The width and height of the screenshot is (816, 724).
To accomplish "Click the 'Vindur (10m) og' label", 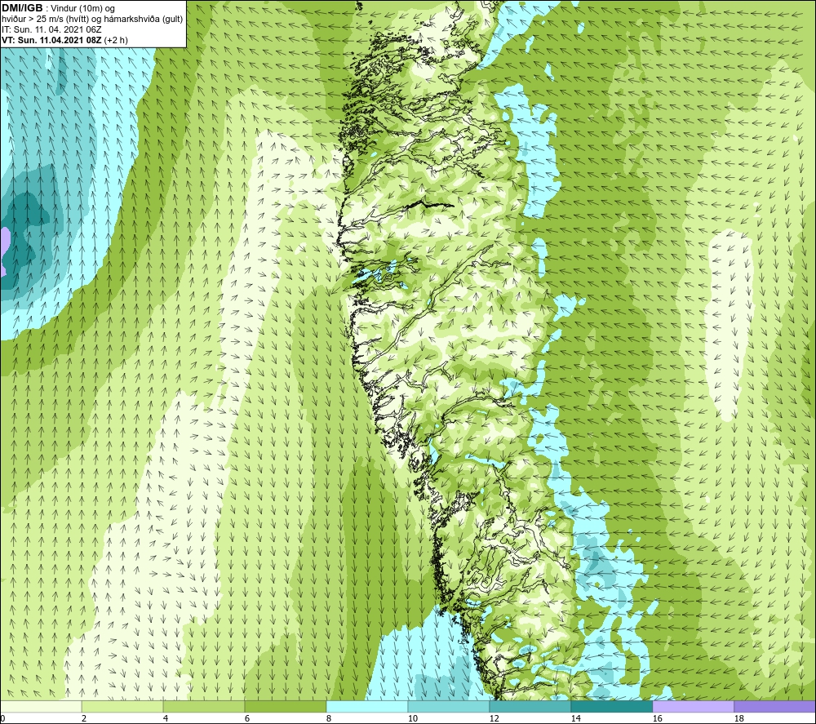I will tap(83, 8).
